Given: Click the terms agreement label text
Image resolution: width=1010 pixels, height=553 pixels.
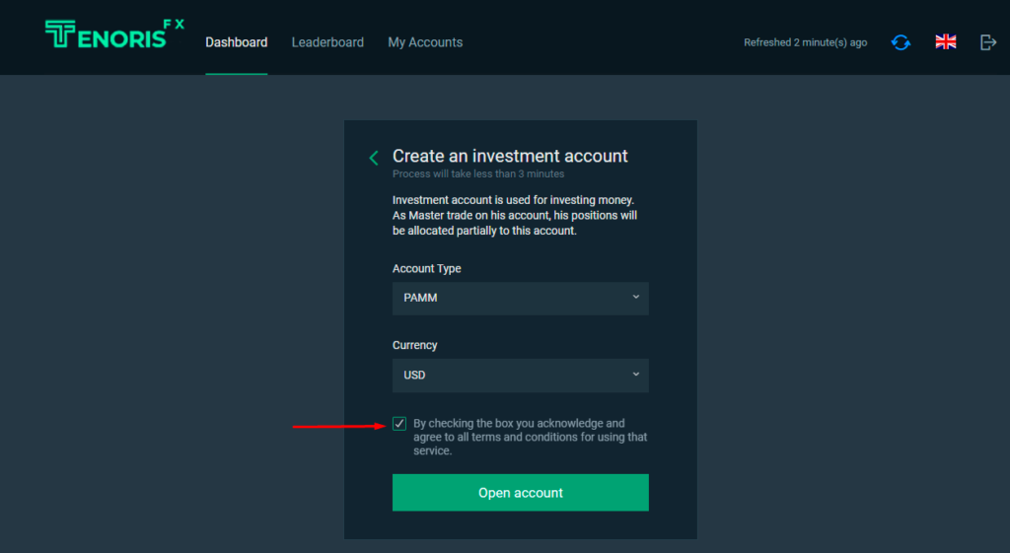Looking at the screenshot, I should (x=530, y=437).
